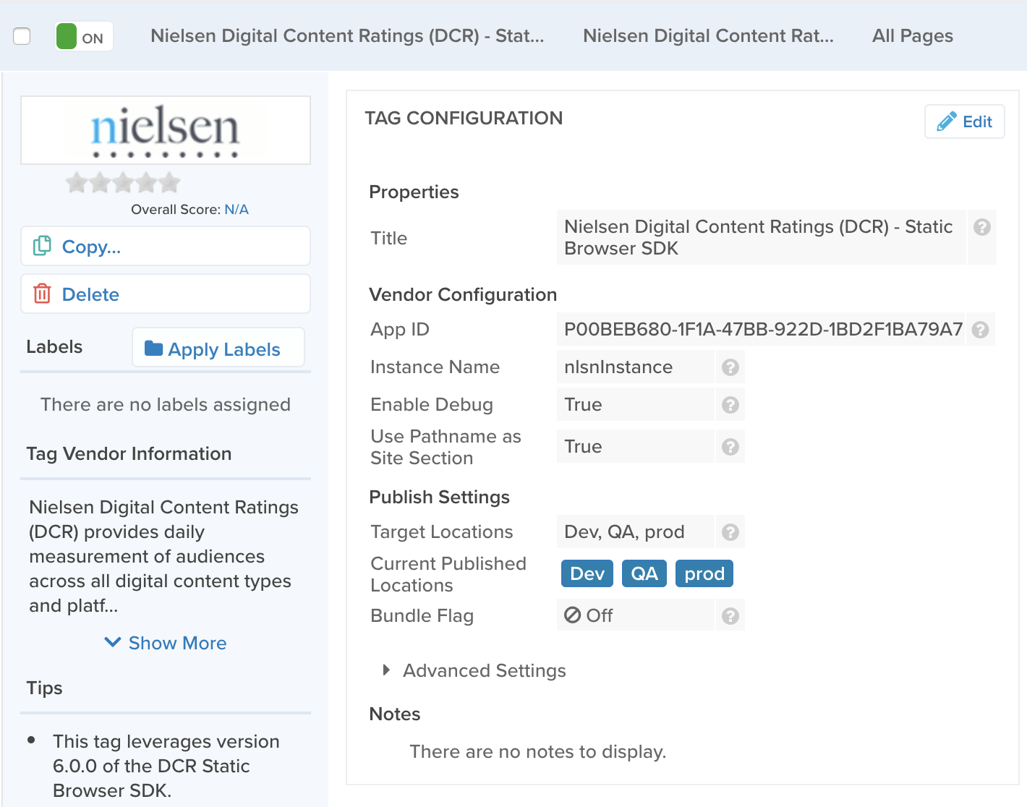This screenshot has height=807, width=1027.
Task: Click the Tag Vendor Information heading
Action: click(x=129, y=453)
